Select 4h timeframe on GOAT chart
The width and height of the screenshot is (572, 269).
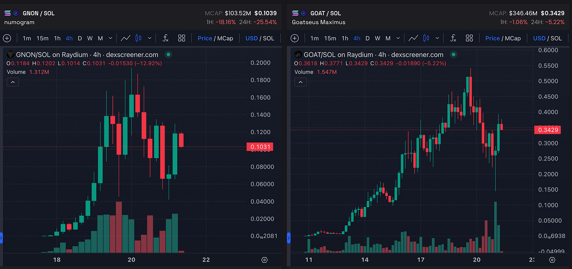pos(357,38)
